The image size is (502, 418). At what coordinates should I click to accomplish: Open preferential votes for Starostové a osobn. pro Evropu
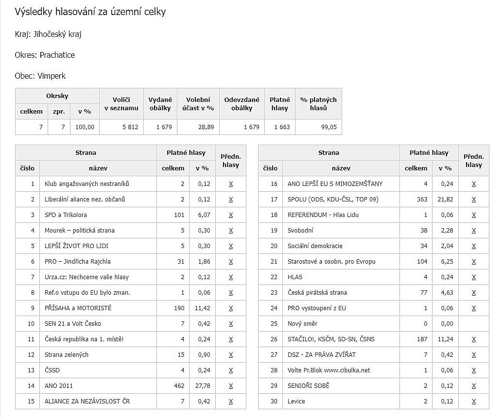pos(474,262)
